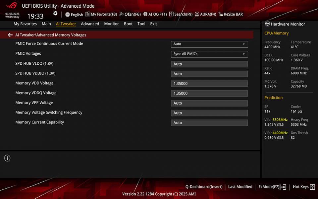Image resolution: width=318 pixels, height=199 pixels.
Task: Click Cooler 161 pts value
Action: [296, 109]
